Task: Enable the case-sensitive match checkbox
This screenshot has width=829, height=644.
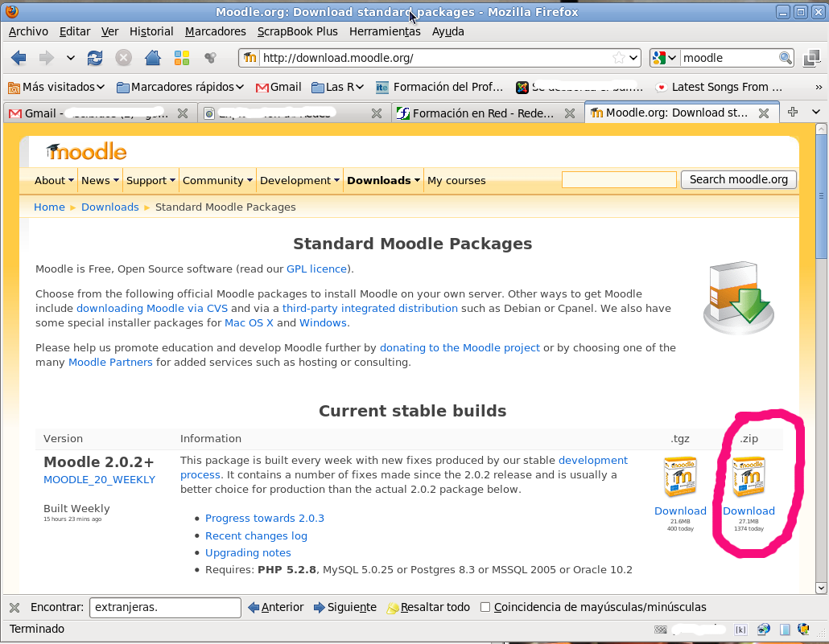Action: pos(485,607)
